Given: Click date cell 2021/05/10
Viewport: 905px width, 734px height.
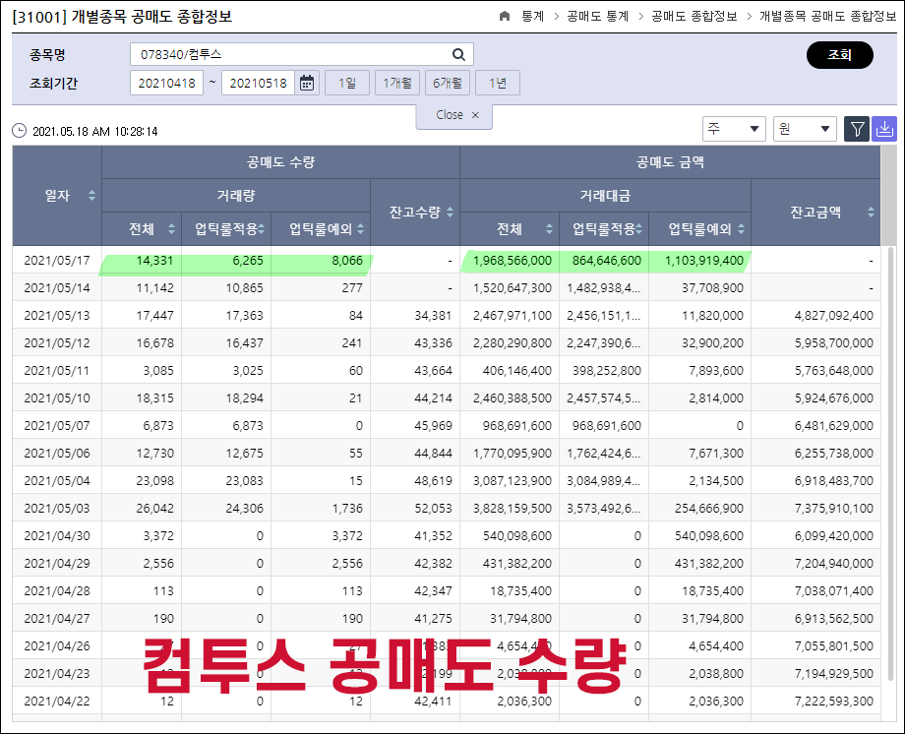Looking at the screenshot, I should [x=57, y=398].
